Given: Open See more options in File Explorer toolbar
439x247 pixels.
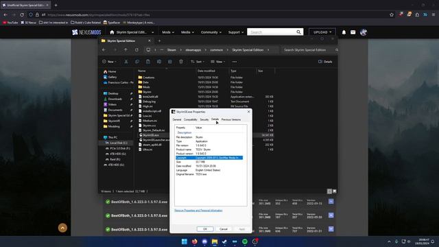Looking at the screenshot, I should [x=235, y=62].
